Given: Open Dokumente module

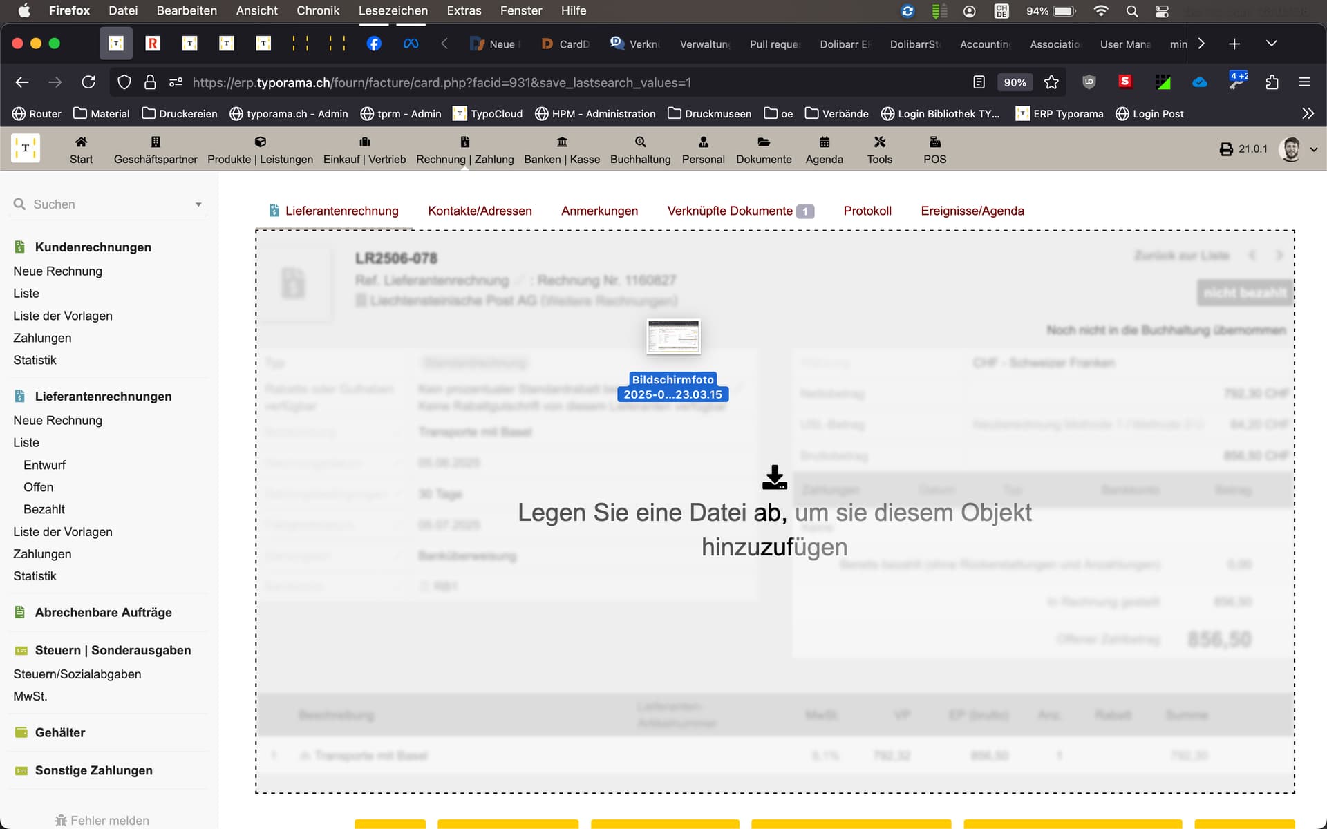Looking at the screenshot, I should pyautogui.click(x=764, y=149).
